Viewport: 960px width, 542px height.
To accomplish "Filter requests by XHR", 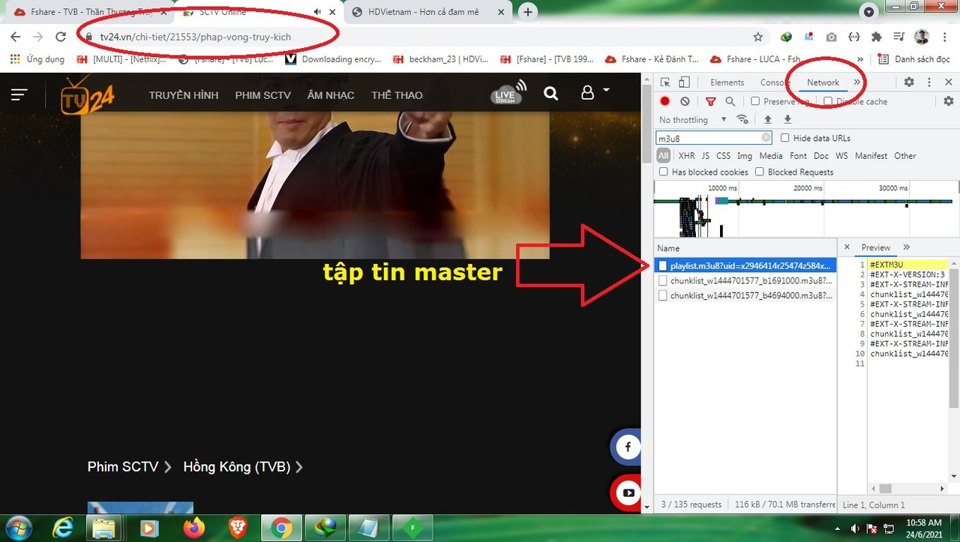I will [686, 156].
